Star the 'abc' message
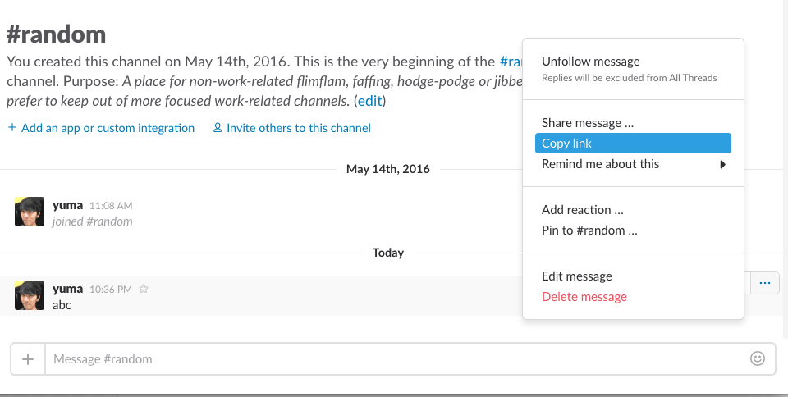This screenshot has height=397, width=788. pyautogui.click(x=144, y=289)
